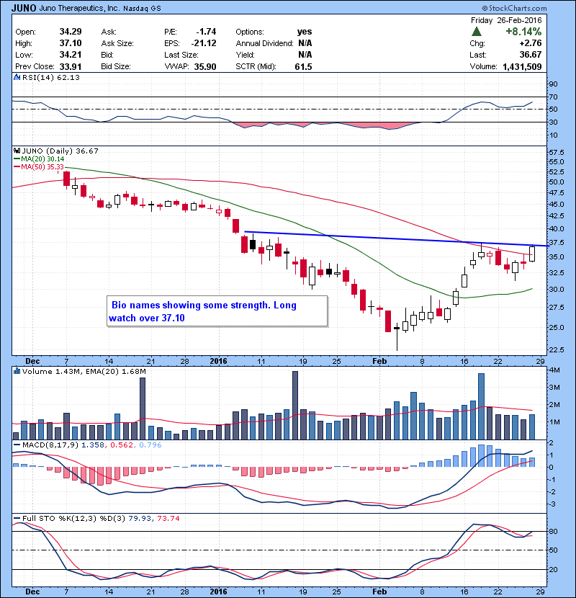Viewport: 576px width, 598px height.
Task: Click the Yield label
Action: [245, 55]
